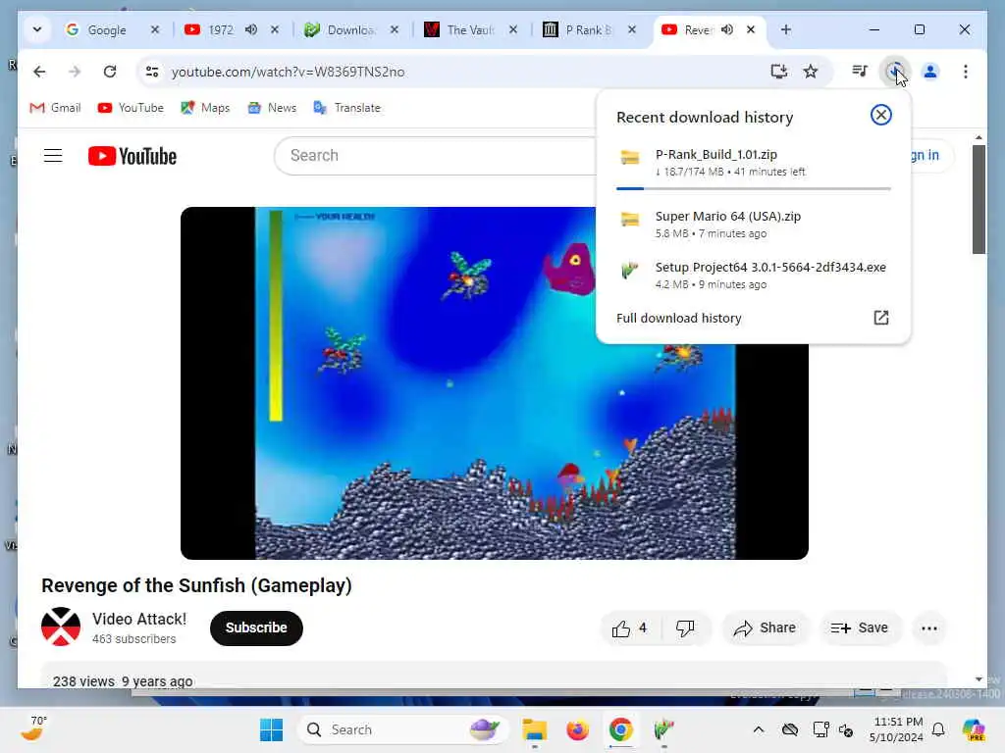
Task: Open Chrome's three-dot menu
Action: [x=966, y=72]
